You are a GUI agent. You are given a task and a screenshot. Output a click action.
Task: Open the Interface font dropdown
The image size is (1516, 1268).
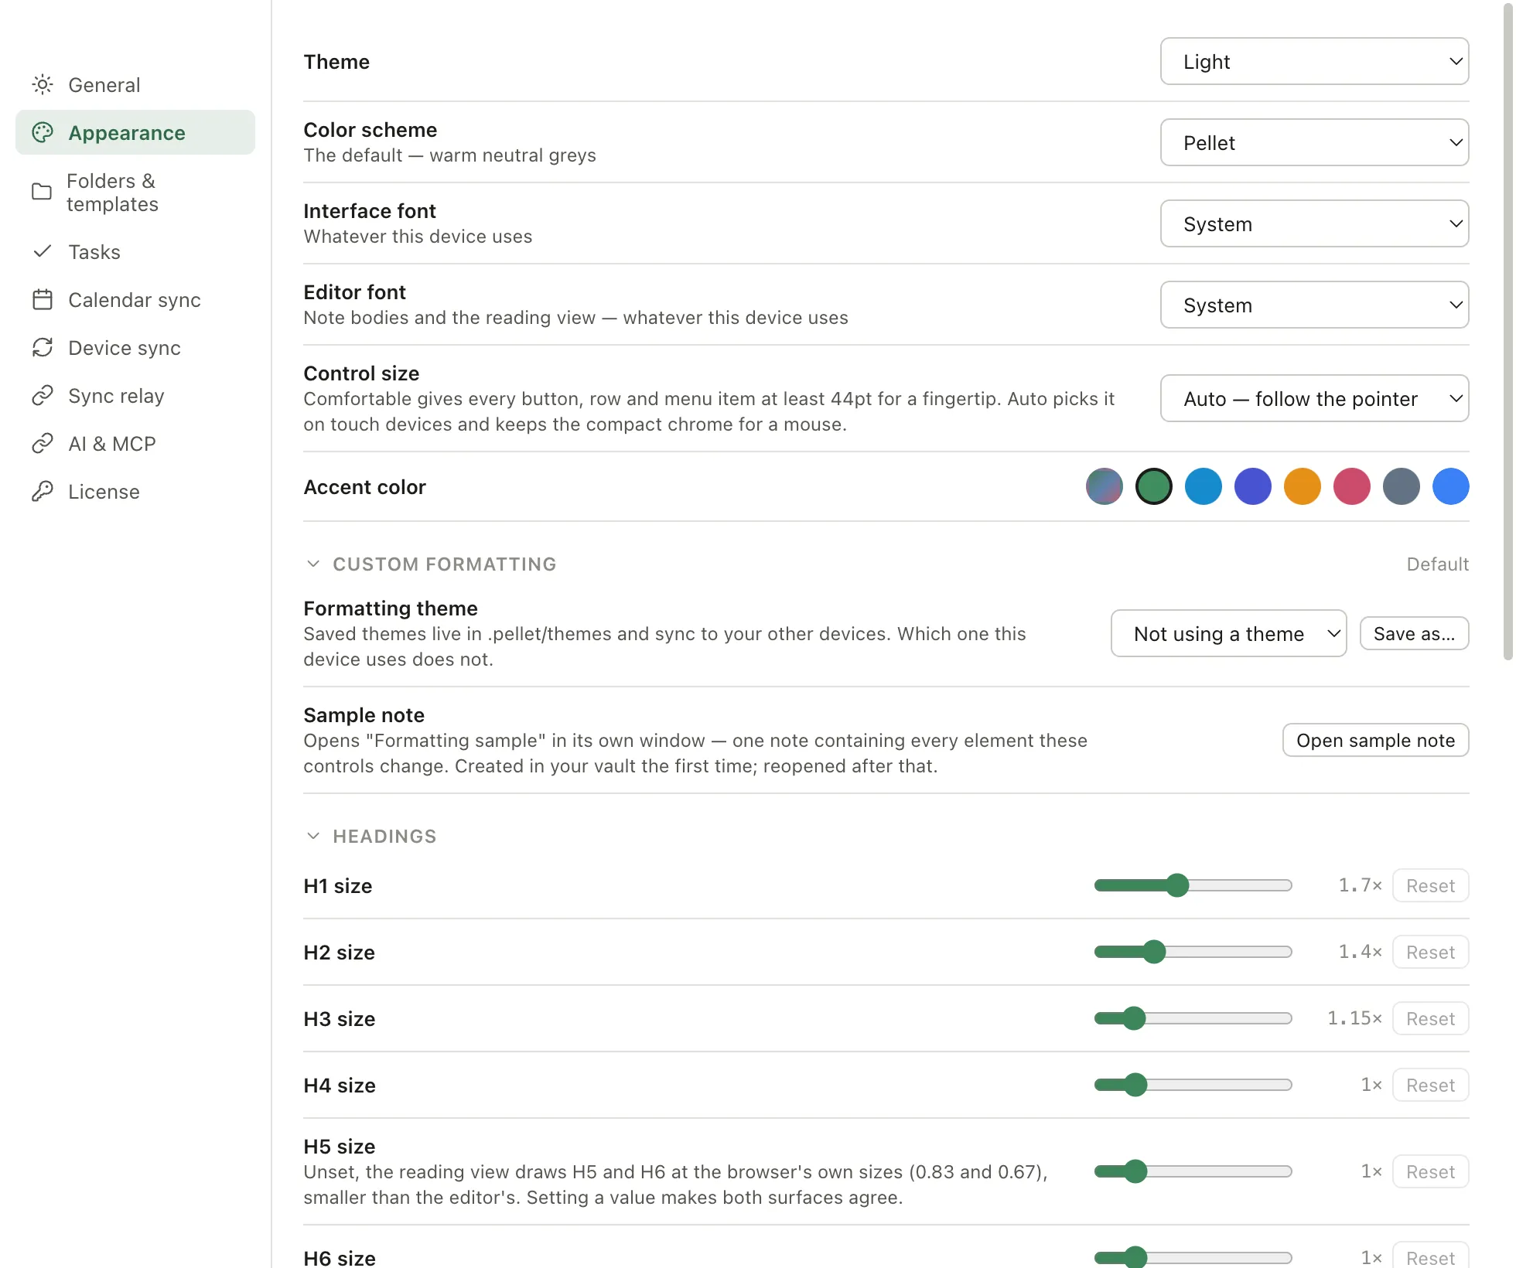(1314, 224)
